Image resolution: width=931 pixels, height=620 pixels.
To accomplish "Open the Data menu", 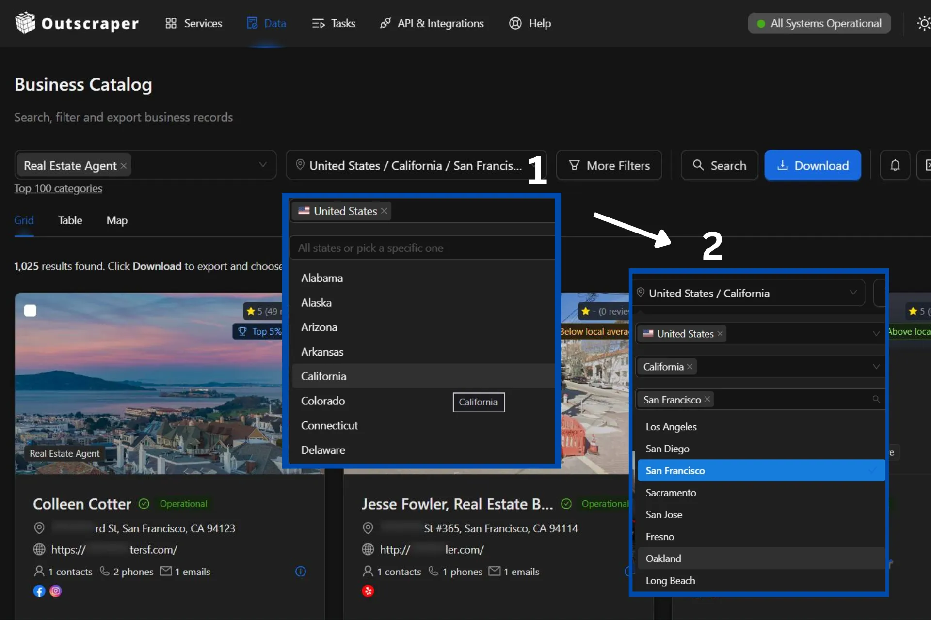I will (266, 23).
